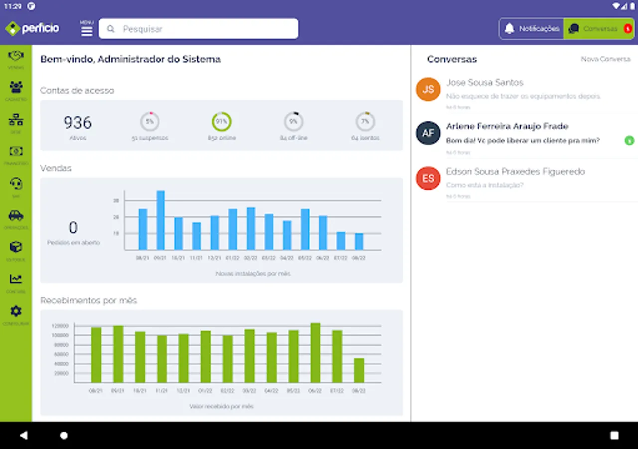638x449 pixels.
Task: Select the Operações car icon
Action: click(x=16, y=219)
